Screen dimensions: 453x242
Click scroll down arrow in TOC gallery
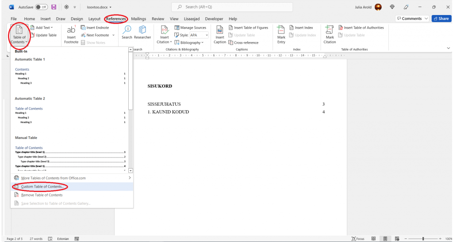tap(131, 171)
